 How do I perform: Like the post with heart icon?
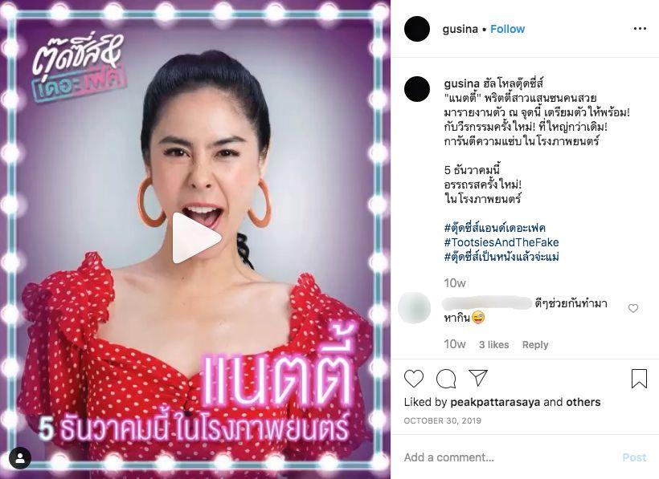(414, 379)
